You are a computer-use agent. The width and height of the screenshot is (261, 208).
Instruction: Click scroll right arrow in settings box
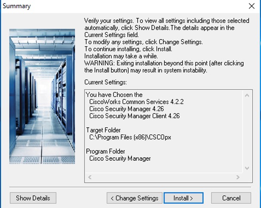[x=238, y=177]
